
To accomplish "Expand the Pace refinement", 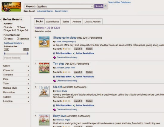I will pos(16,79).
